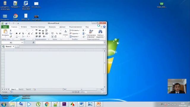190x107 pixels.
Task: Switch to Разметка страницы tab
Action: point(38,27)
